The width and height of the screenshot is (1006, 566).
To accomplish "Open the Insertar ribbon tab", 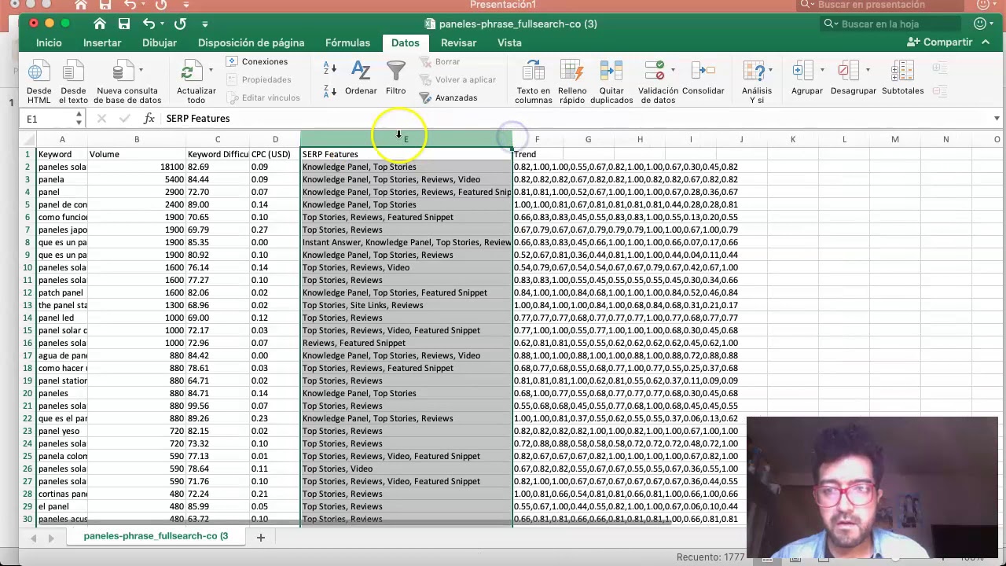I will pyautogui.click(x=102, y=42).
